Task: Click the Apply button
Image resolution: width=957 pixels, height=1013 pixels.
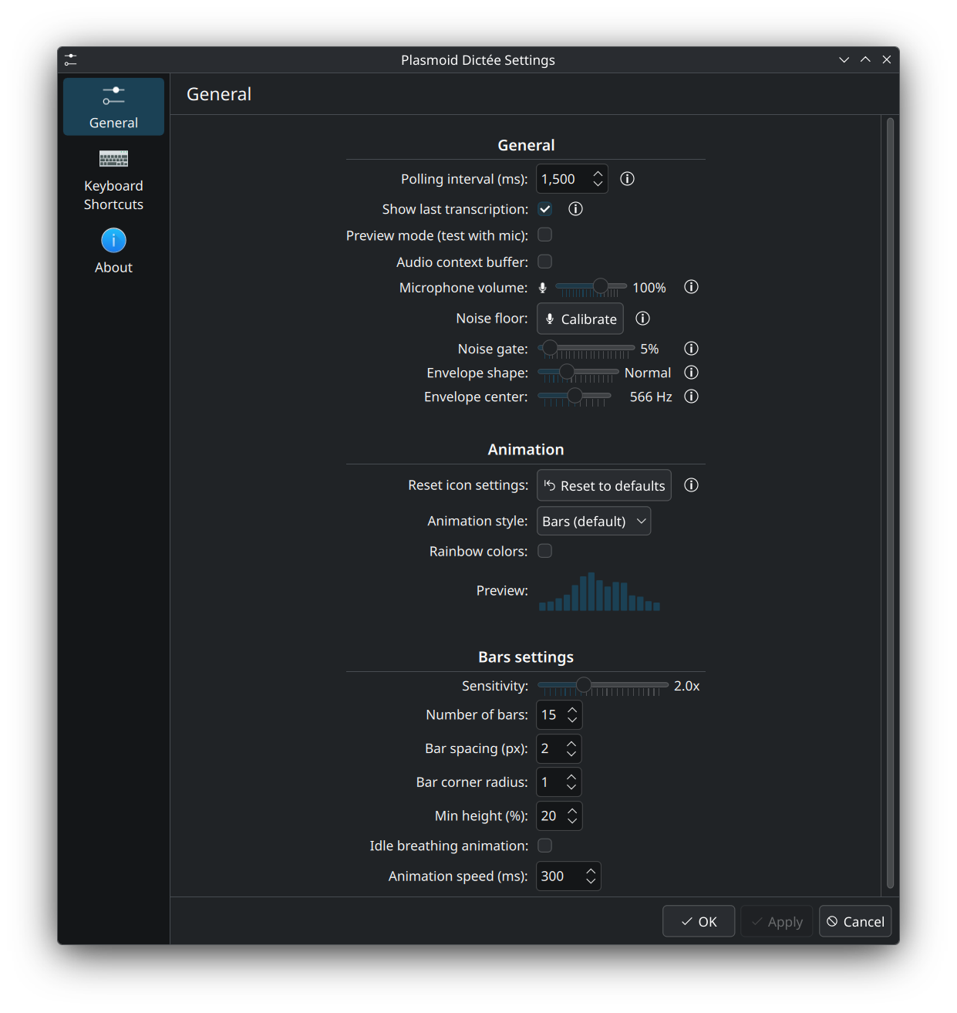Action: click(777, 921)
